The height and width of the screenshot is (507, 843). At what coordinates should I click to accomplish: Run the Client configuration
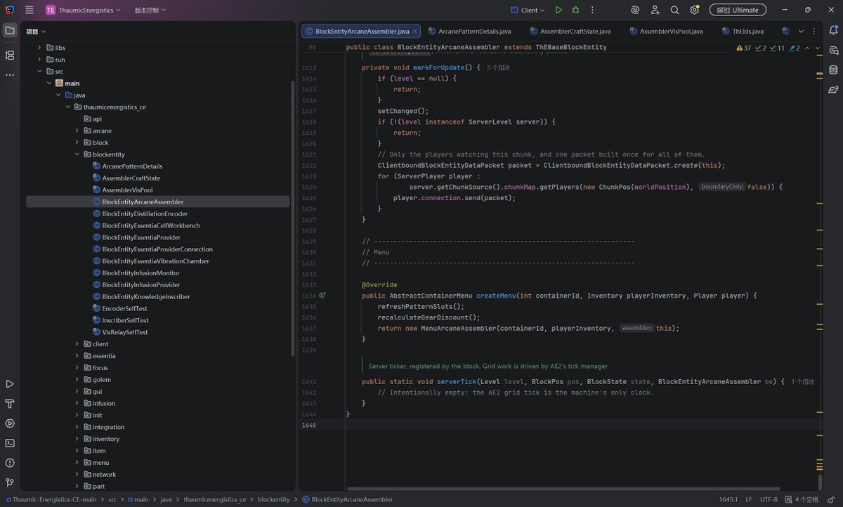(558, 10)
